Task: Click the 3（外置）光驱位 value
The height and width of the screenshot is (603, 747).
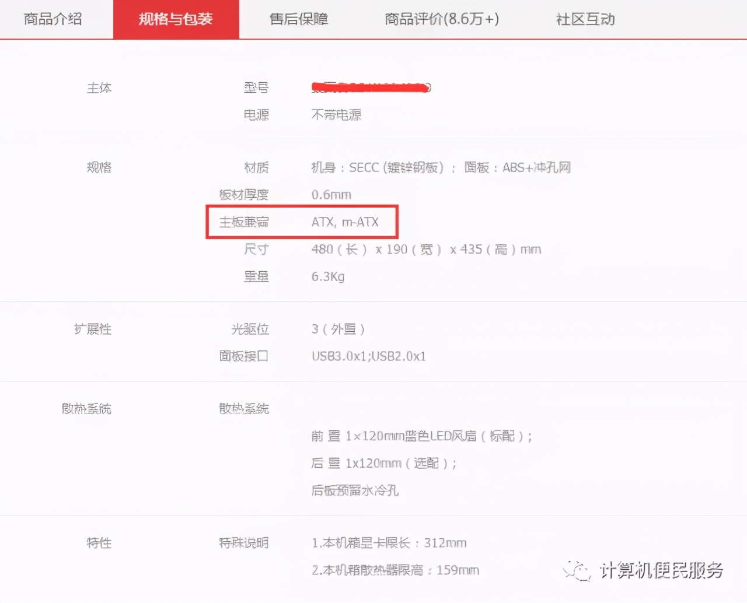Action: point(338,329)
